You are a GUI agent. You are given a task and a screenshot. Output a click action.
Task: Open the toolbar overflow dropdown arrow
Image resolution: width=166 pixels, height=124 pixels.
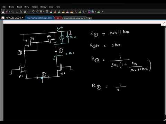tap(103, 12)
